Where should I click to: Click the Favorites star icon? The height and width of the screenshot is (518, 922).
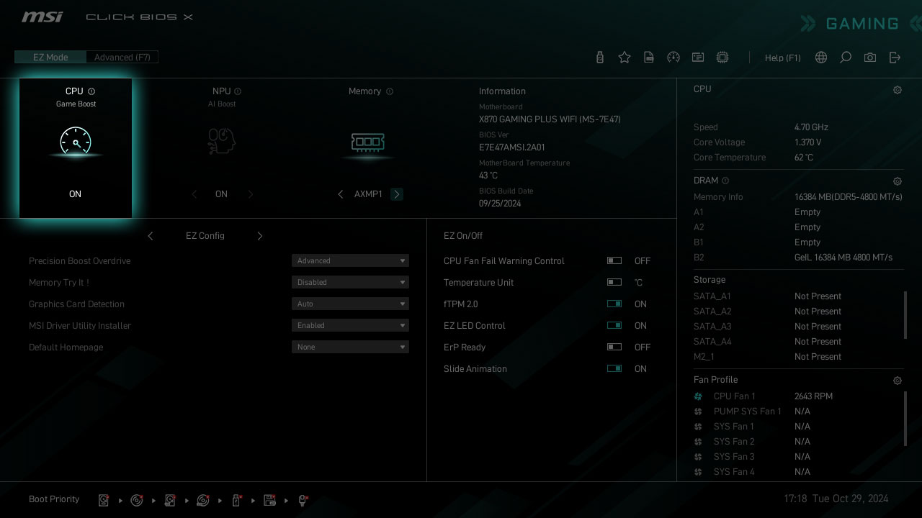click(x=625, y=58)
